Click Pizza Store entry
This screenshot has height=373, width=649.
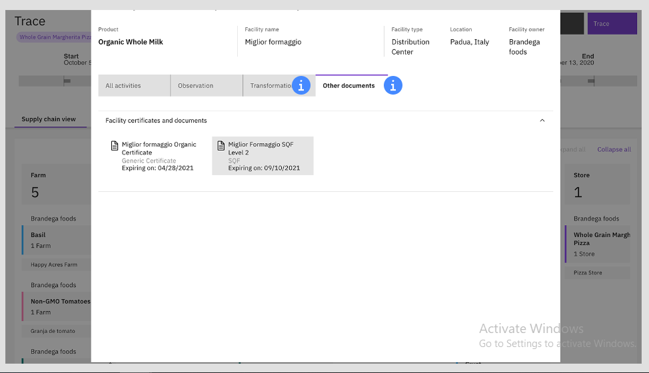[597, 272]
